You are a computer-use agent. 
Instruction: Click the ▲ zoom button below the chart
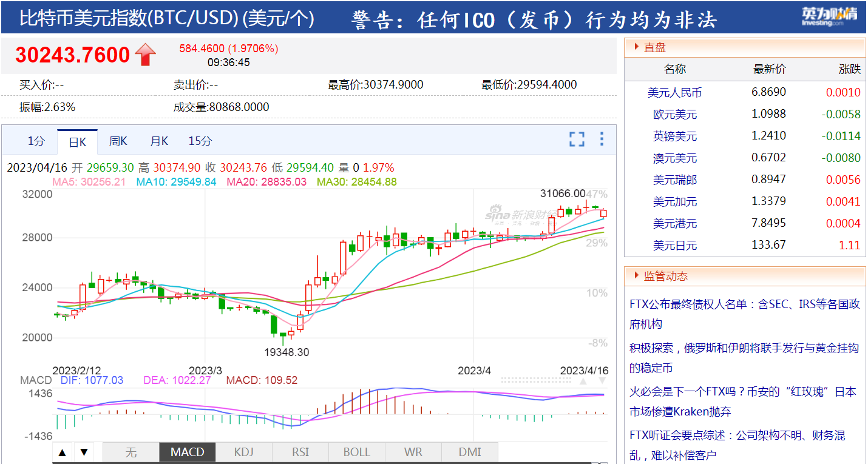pyautogui.click(x=63, y=452)
